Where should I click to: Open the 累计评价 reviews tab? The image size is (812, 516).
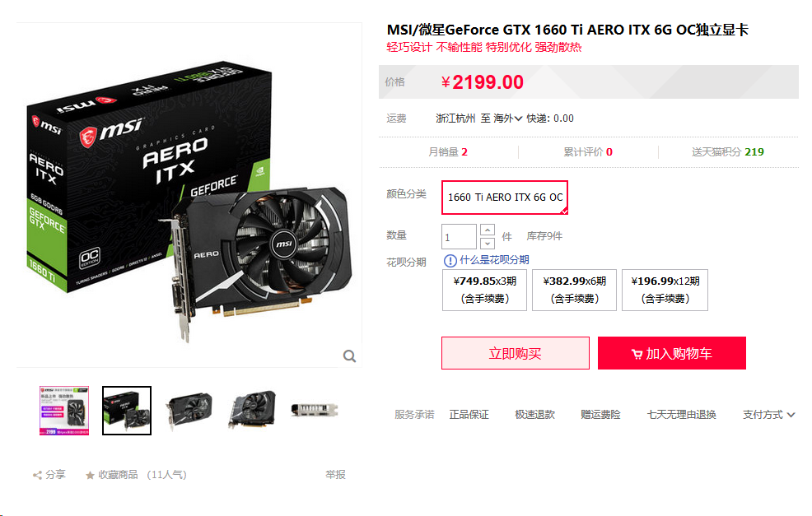coord(588,152)
